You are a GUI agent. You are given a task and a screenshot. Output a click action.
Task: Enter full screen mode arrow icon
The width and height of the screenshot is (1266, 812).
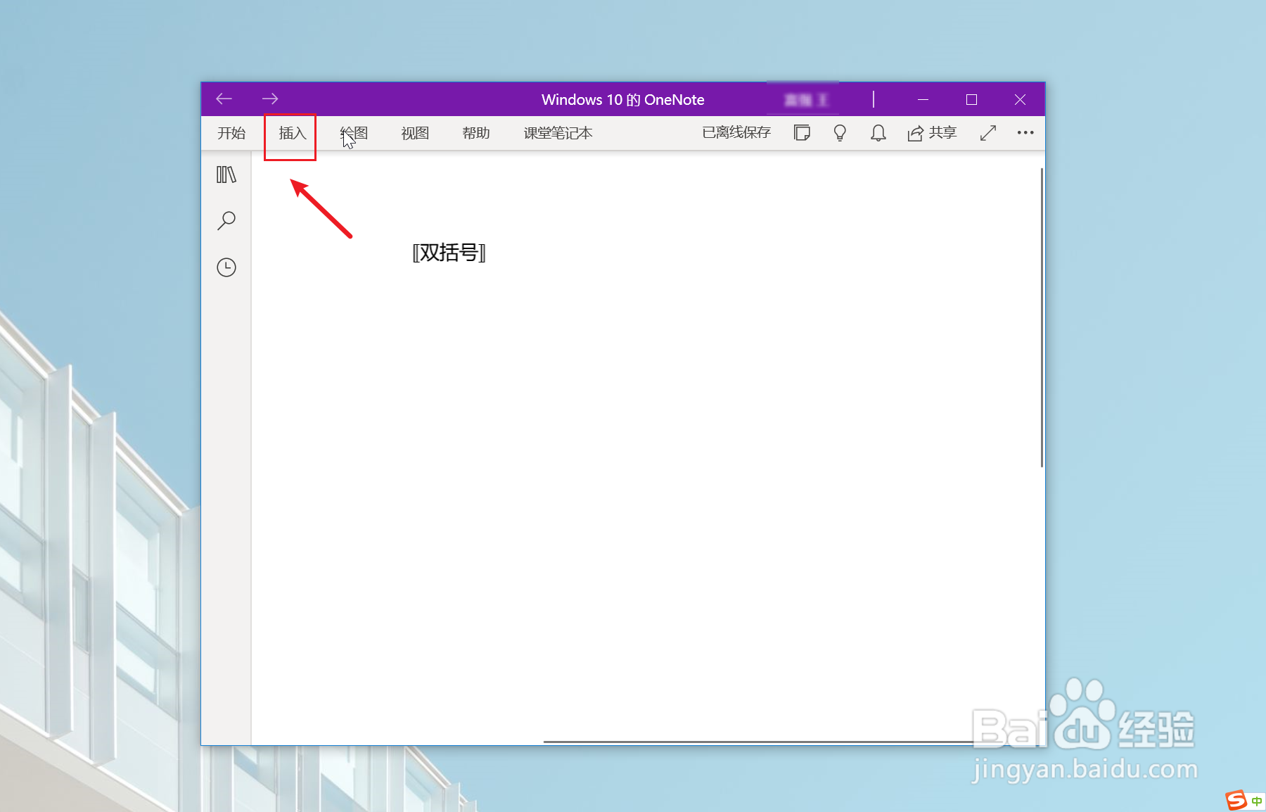tap(988, 133)
